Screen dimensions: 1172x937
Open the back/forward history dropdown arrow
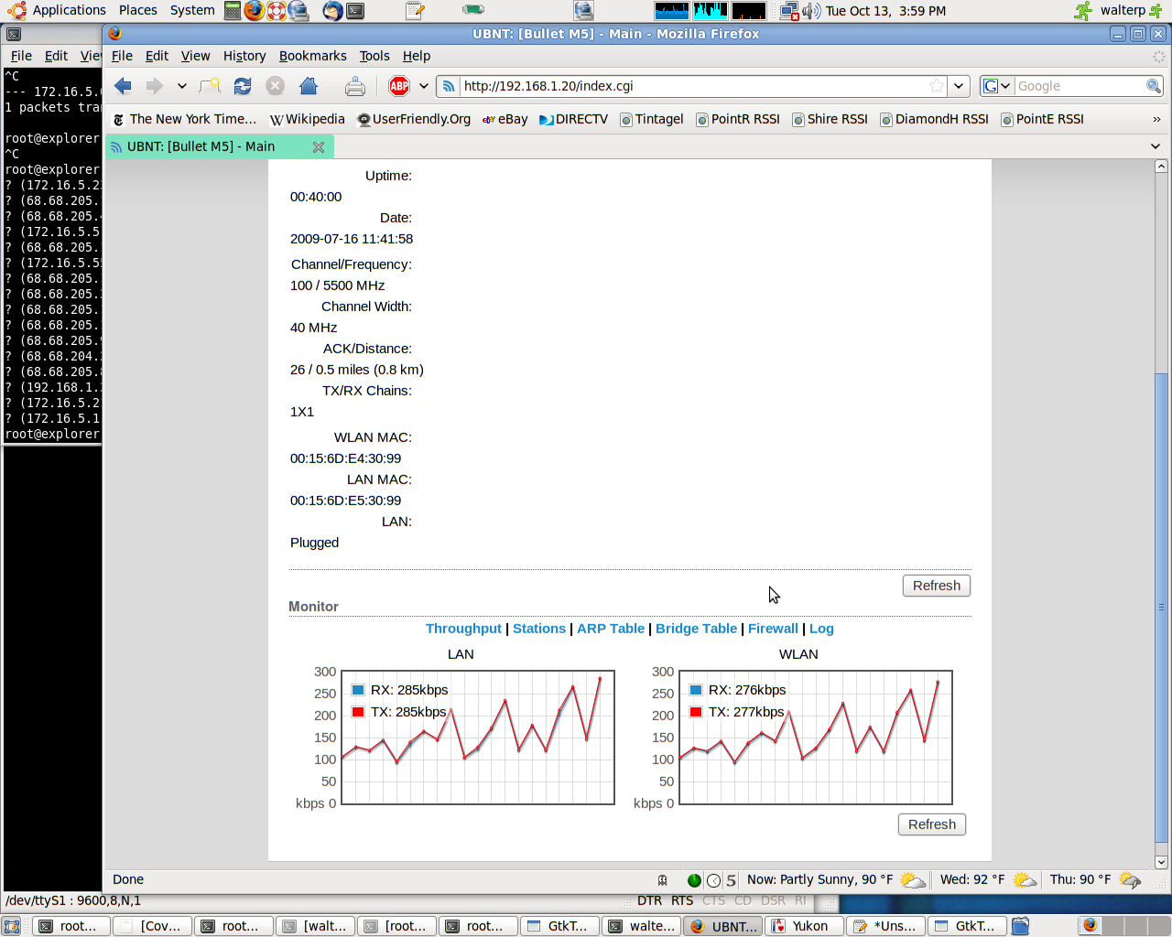tap(182, 86)
